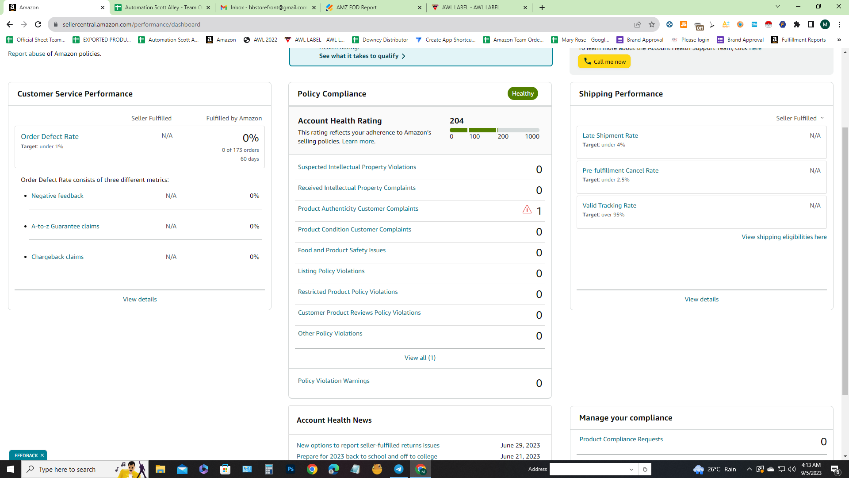849x478 pixels.
Task: Open Suspected Intellectual Property Violations
Action: click(x=357, y=167)
